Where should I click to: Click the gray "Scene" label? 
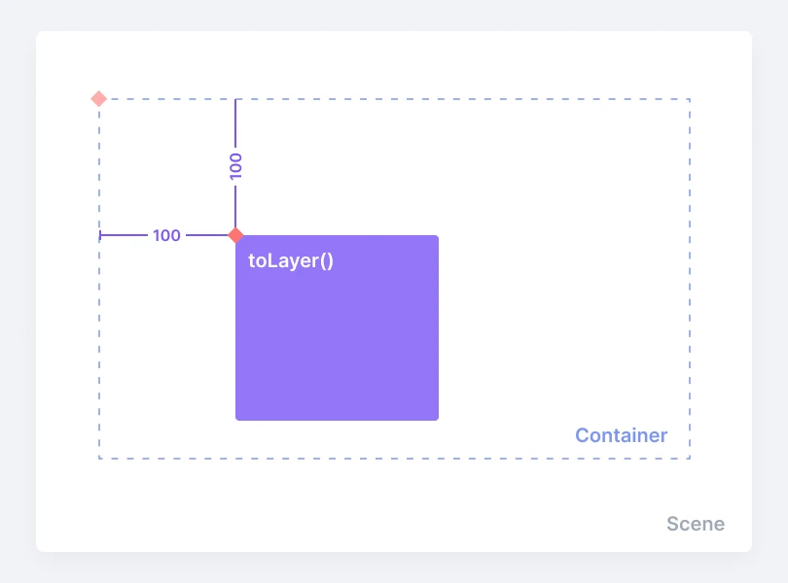tap(695, 524)
